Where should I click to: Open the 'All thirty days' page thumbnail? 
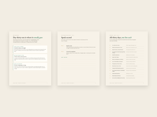[x=127, y=58]
